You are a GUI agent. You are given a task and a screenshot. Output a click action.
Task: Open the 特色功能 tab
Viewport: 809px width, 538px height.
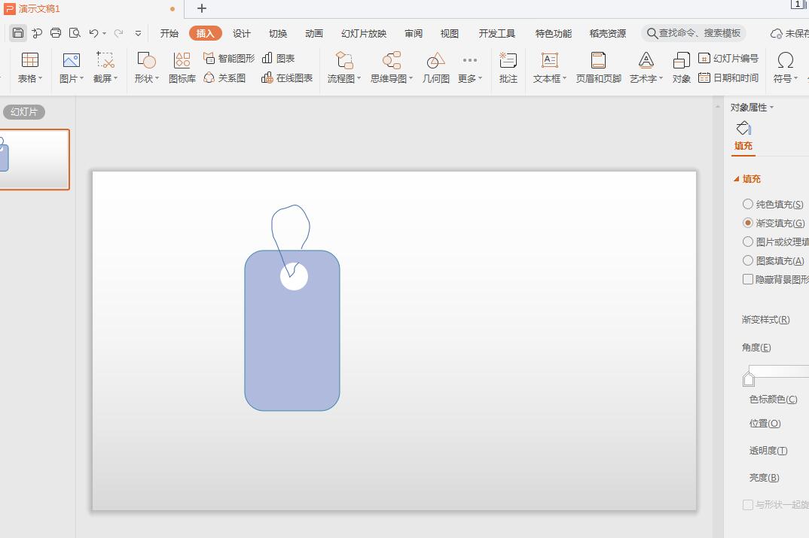pos(553,34)
